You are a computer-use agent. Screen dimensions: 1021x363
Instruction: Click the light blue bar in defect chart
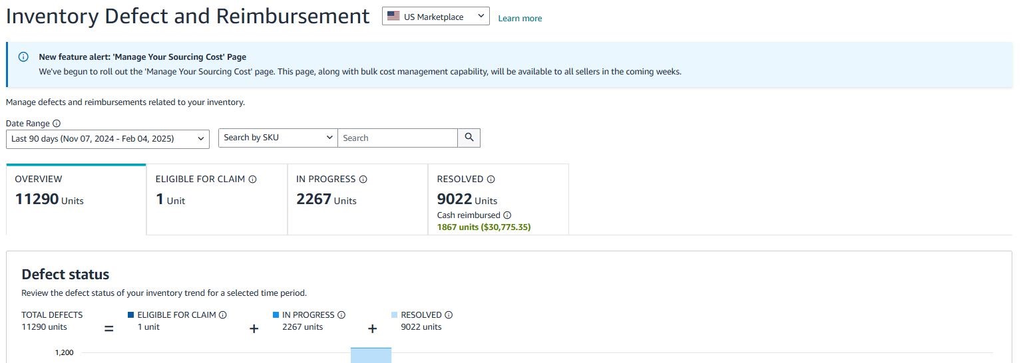(371, 355)
